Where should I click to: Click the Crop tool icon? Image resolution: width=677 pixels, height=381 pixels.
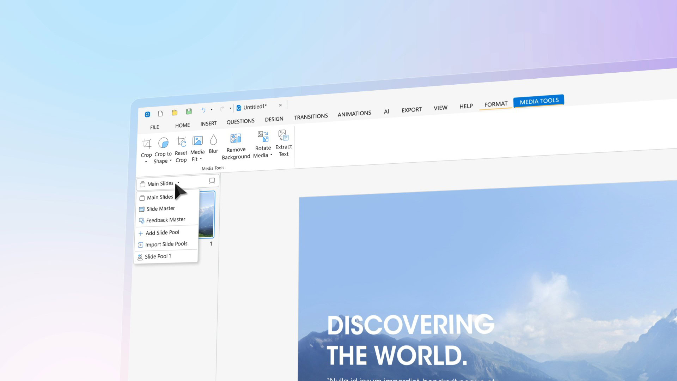[147, 144]
